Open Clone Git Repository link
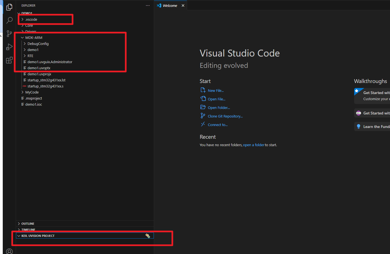The width and height of the screenshot is (390, 254). (225, 116)
